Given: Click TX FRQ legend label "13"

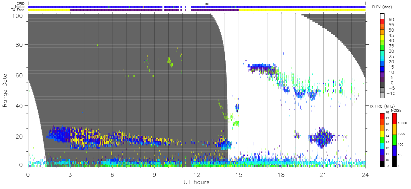Looking at the screenshot, I should click(x=387, y=142).
